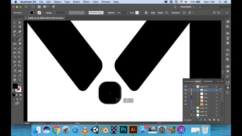Click the Opacity label link

coord(111,12)
